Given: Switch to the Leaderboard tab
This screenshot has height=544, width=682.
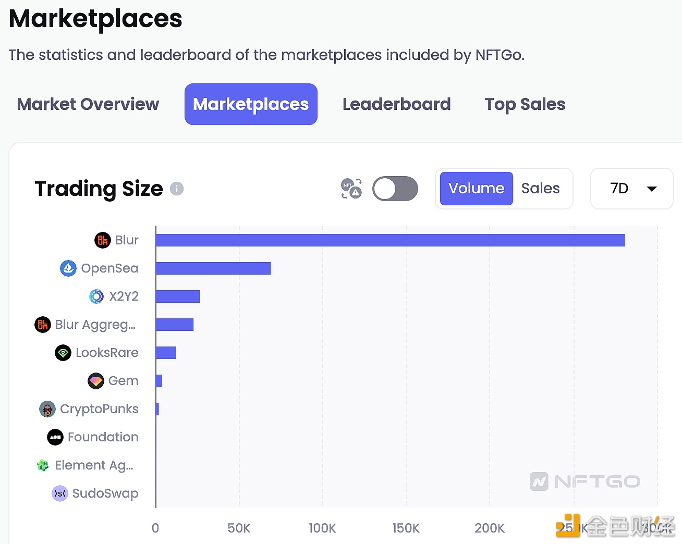Looking at the screenshot, I should [396, 104].
